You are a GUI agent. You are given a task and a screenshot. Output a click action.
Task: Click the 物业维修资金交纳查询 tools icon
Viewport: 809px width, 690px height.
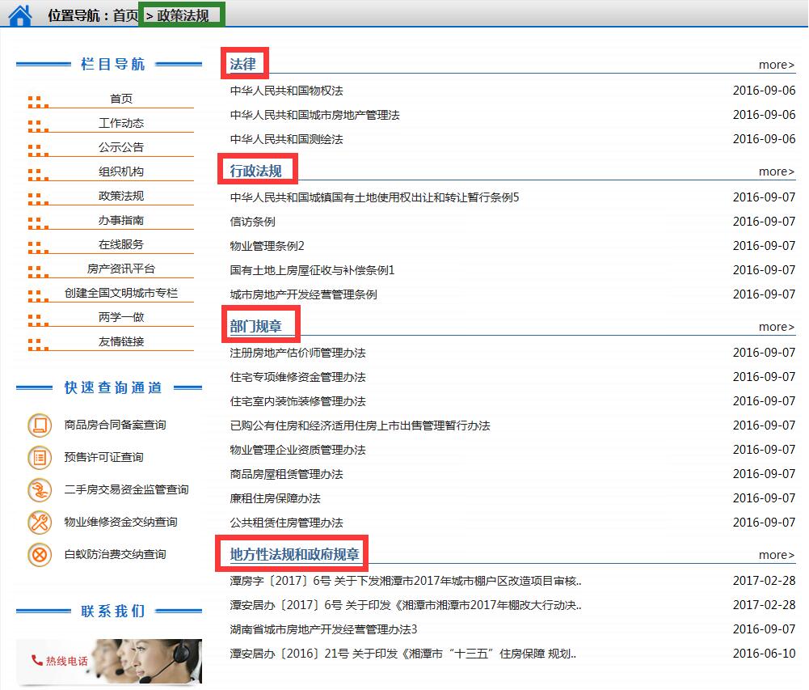(39, 522)
